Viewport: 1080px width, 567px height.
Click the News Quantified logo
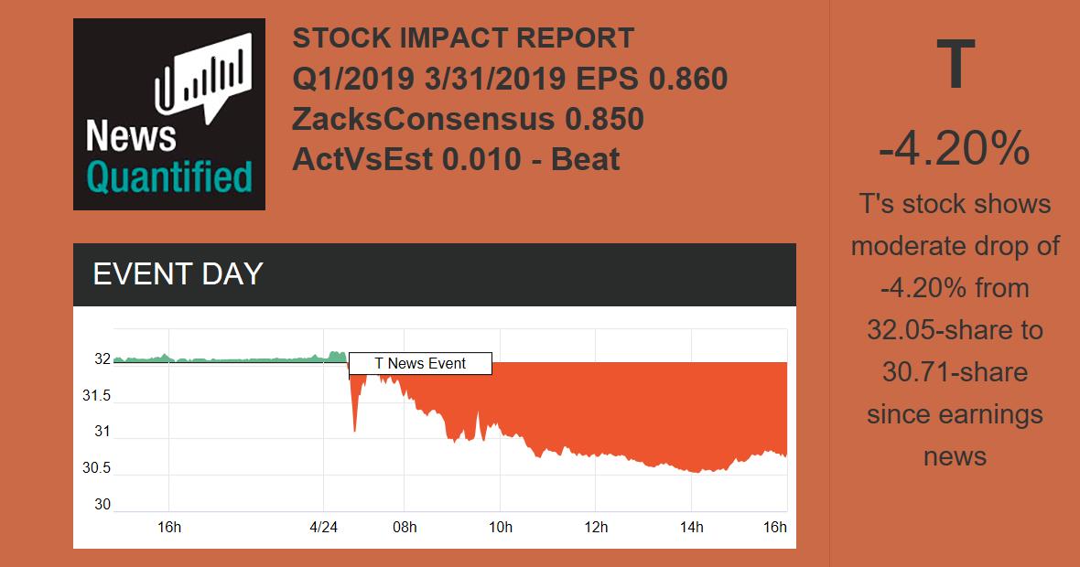coord(168,114)
